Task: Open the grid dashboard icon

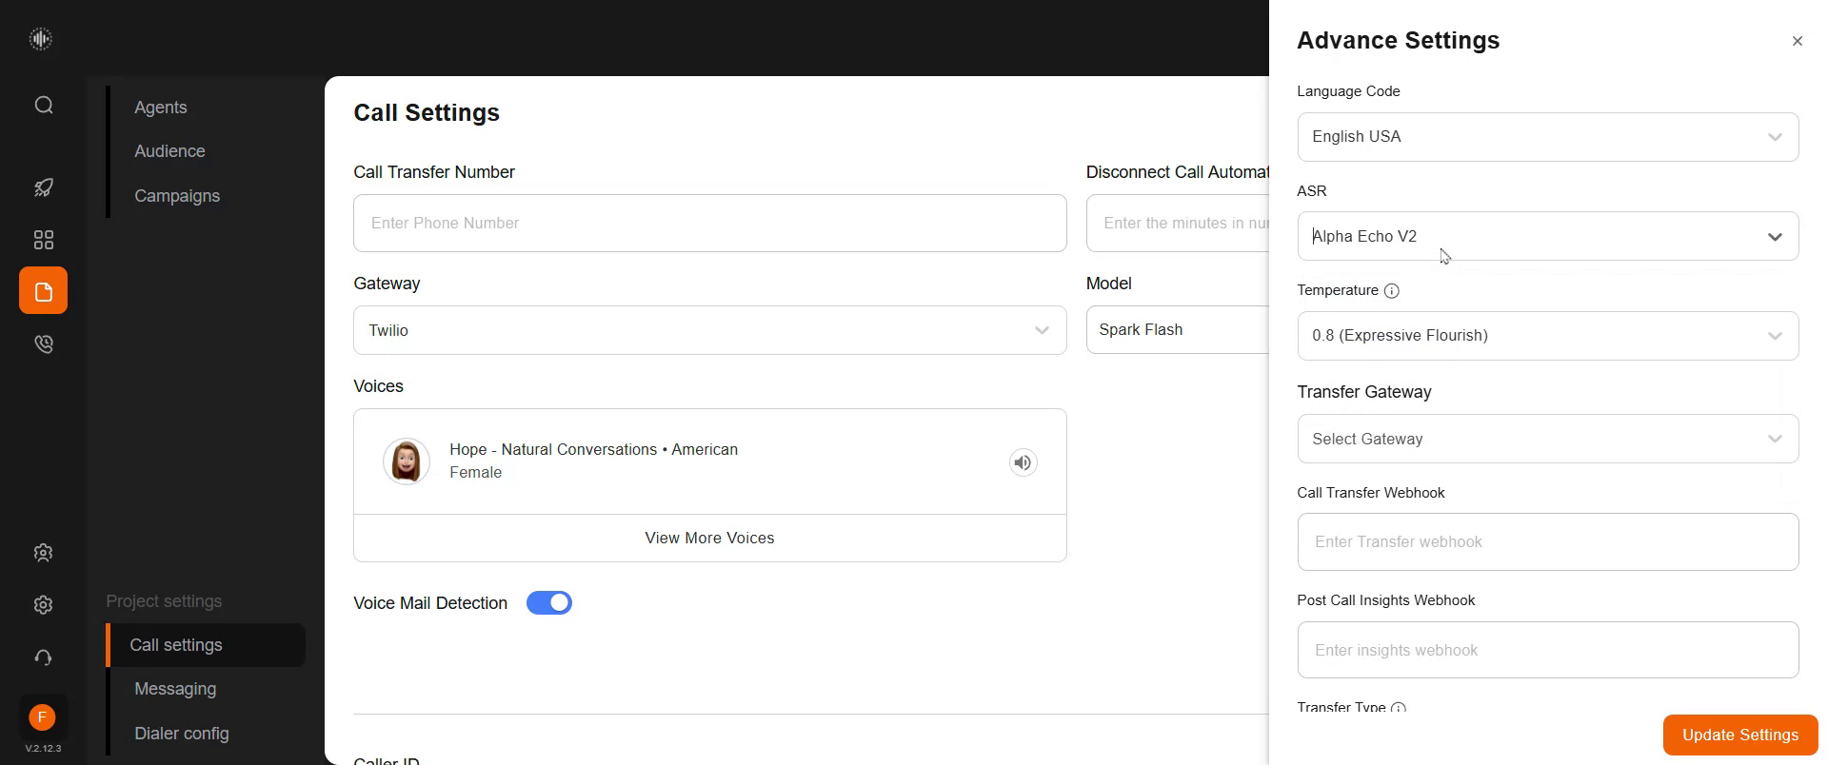Action: [x=44, y=240]
